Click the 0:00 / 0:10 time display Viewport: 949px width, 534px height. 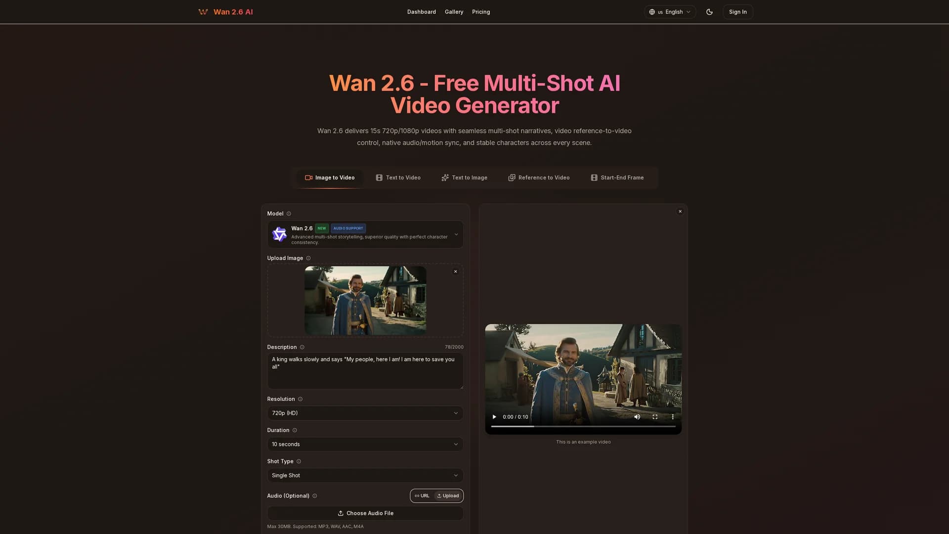(516, 417)
